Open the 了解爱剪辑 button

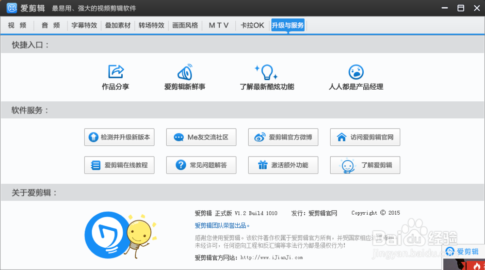click(x=365, y=165)
